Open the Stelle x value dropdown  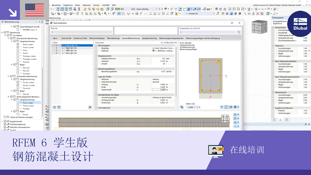[x=195, y=107]
